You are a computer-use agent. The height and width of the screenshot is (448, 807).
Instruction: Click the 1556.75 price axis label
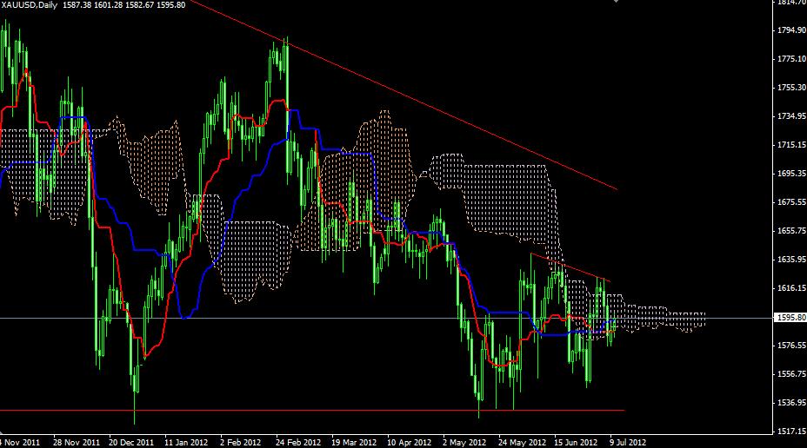coord(791,374)
